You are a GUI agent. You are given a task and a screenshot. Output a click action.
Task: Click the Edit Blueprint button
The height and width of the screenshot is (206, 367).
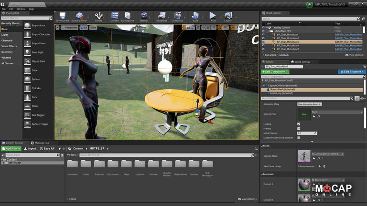[351, 72]
